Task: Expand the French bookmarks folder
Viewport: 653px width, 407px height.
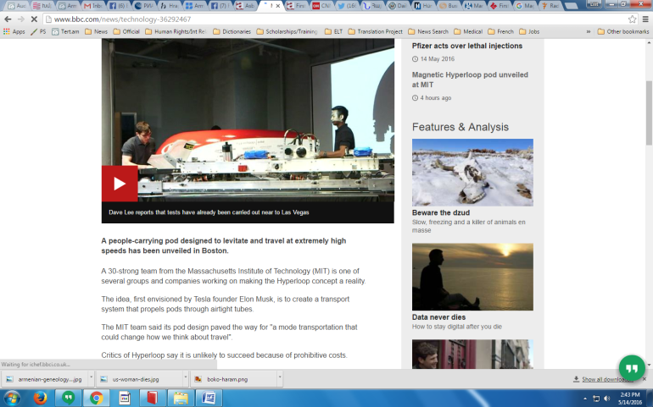Action: (x=500, y=31)
